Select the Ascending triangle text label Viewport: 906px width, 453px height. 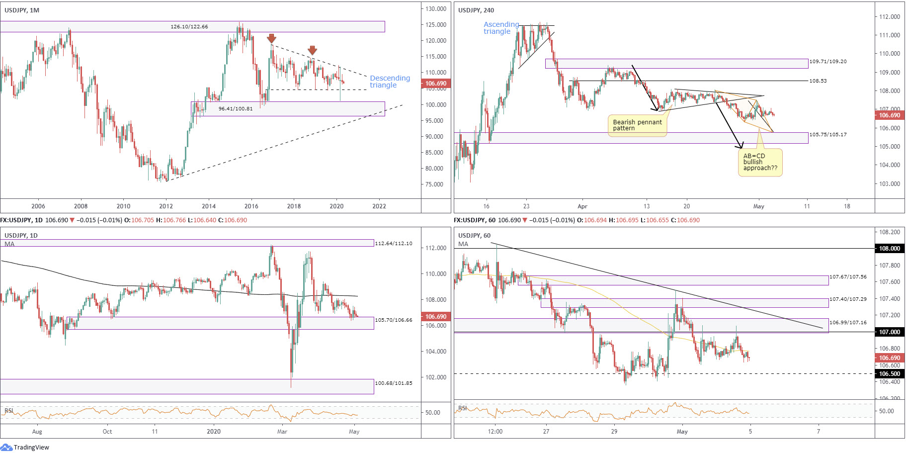tap(501, 27)
